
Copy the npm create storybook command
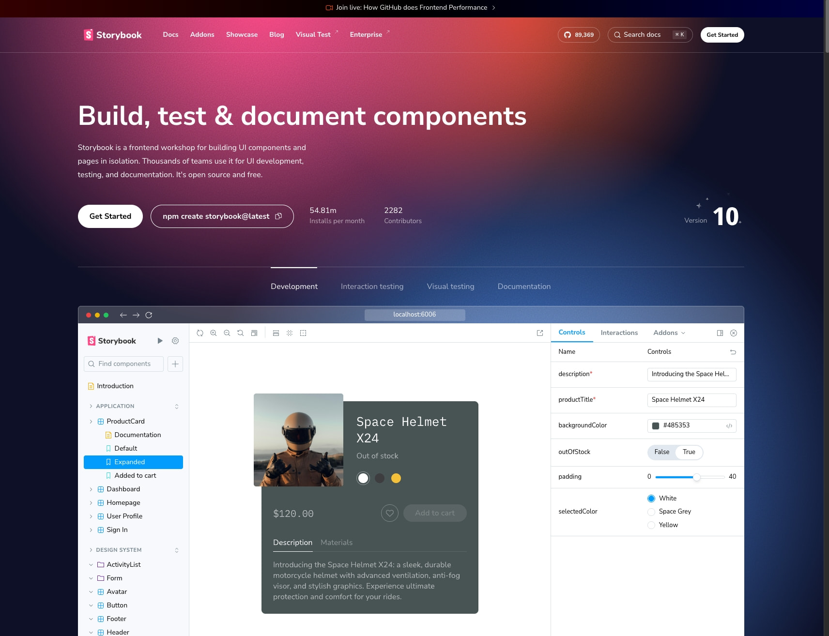pyautogui.click(x=278, y=216)
